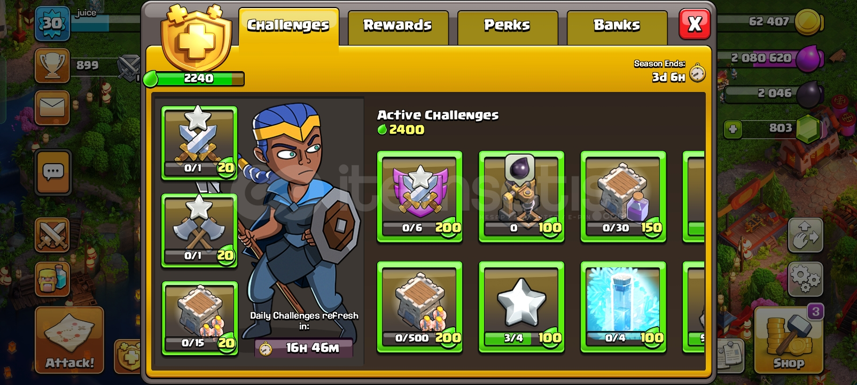Select the Challenges tab
This screenshot has width=857, height=385.
point(289,26)
